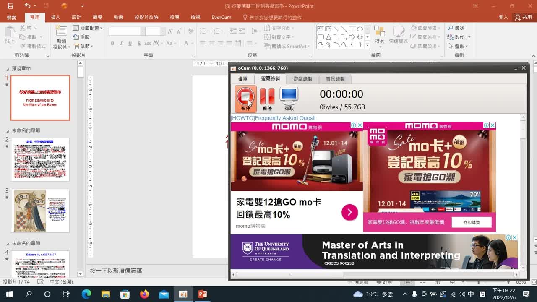Screen dimensions: 537x302
Task: Open the font name combo box
Action: click(127, 31)
